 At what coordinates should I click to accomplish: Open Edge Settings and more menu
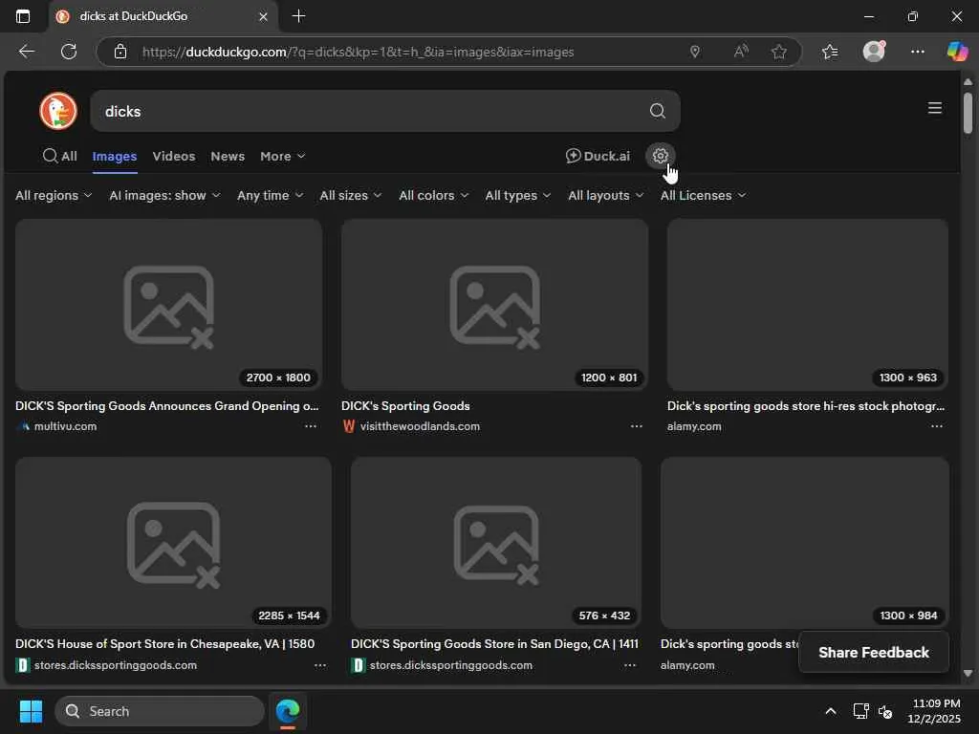point(917,52)
